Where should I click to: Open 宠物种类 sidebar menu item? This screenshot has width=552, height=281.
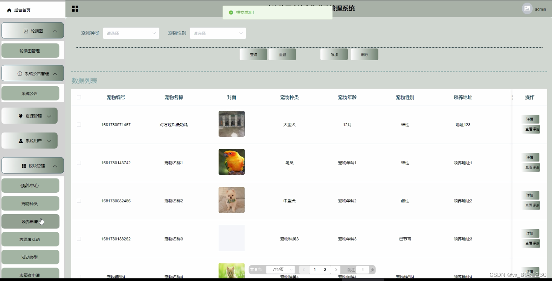pos(30,204)
